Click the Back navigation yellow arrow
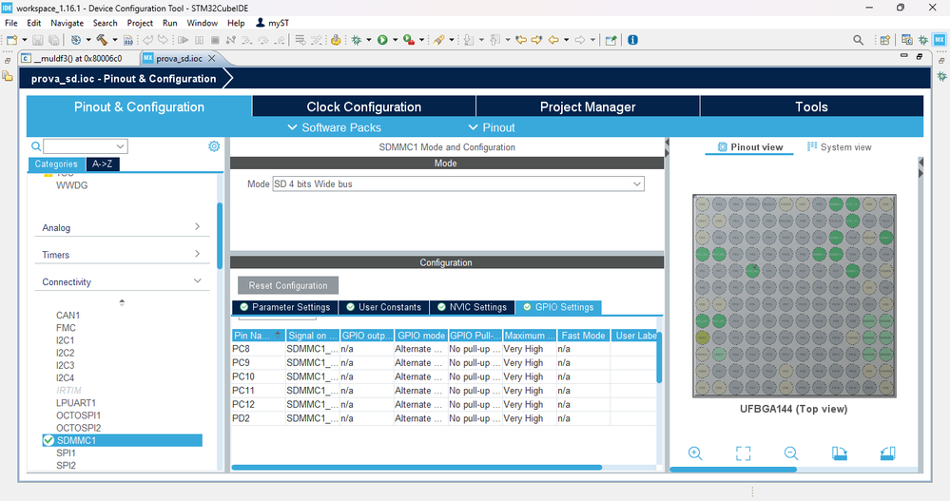 553,40
